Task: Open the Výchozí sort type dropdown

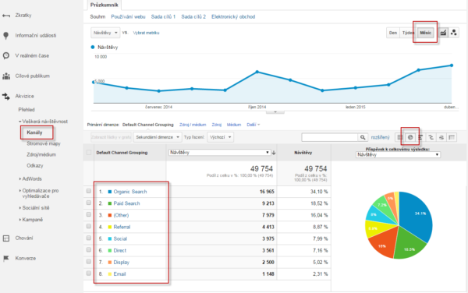Action: [220, 137]
